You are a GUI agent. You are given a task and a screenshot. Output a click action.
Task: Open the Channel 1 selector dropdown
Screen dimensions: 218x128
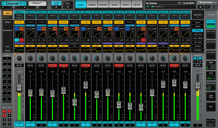[x=14, y=7]
